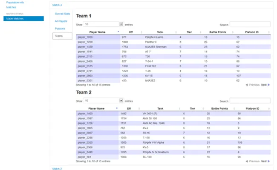This screenshot has height=170, width=277.
Task: Open Team 1 show entries dropdown
Action: tap(104, 25)
